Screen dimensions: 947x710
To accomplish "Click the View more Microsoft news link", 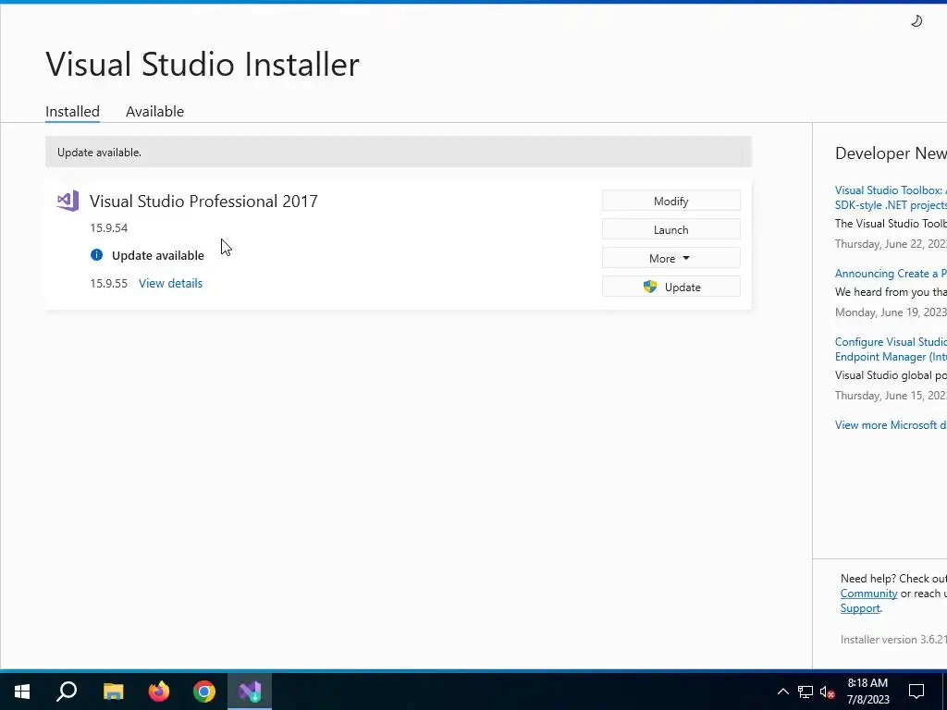I will coord(891,425).
